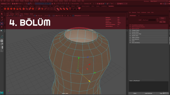Open the Edit Mesh menu
Viewport: 170px width, 95px height.
(x=36, y=1)
